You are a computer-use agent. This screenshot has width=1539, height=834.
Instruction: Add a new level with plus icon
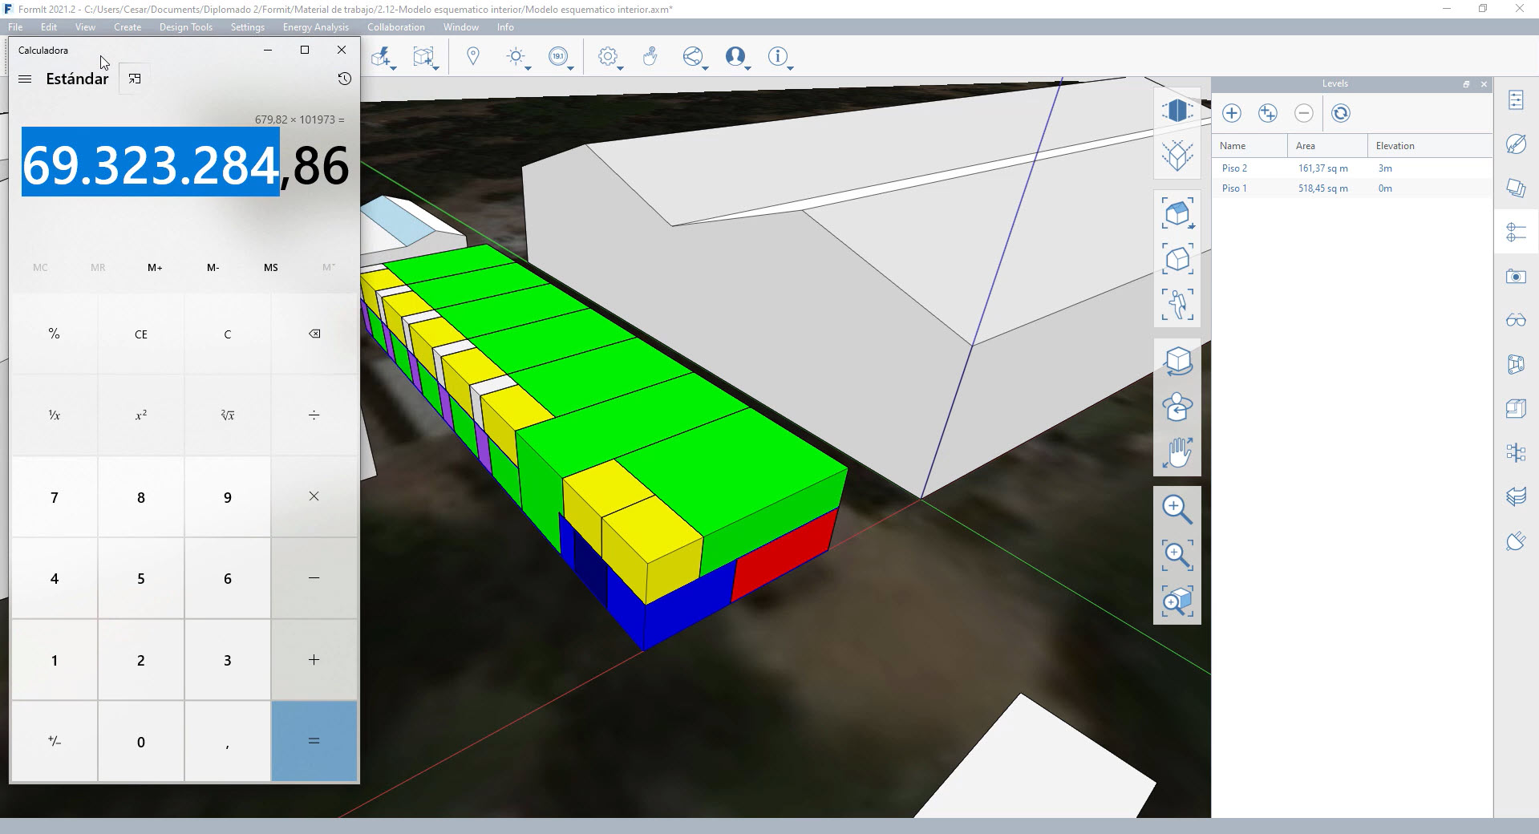point(1232,113)
